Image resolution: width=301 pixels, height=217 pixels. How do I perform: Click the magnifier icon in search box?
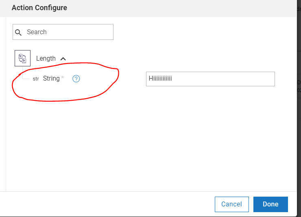coord(18,32)
